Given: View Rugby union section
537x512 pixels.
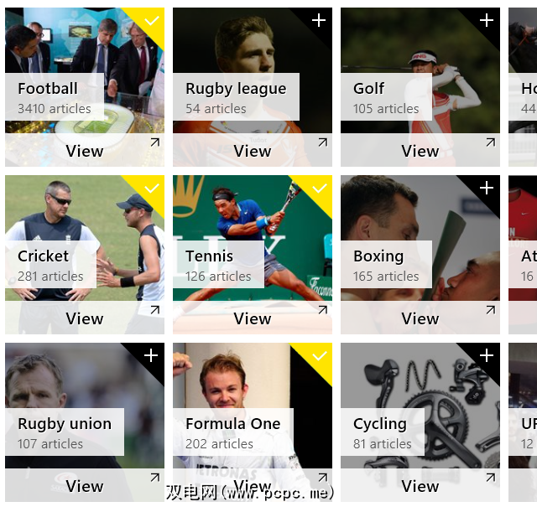Looking at the screenshot, I should [85, 486].
